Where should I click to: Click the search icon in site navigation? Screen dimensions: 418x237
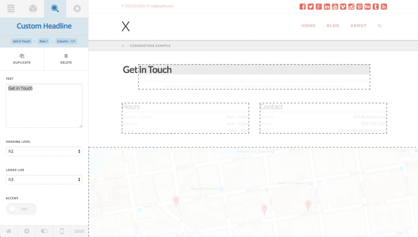380,26
